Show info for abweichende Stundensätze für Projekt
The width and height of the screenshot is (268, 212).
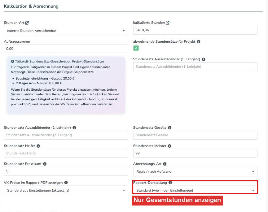click(x=198, y=42)
